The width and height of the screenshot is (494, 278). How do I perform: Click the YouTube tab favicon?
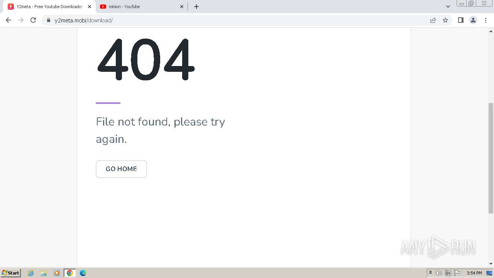point(103,7)
